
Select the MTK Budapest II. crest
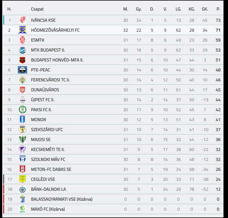tap(23, 50)
